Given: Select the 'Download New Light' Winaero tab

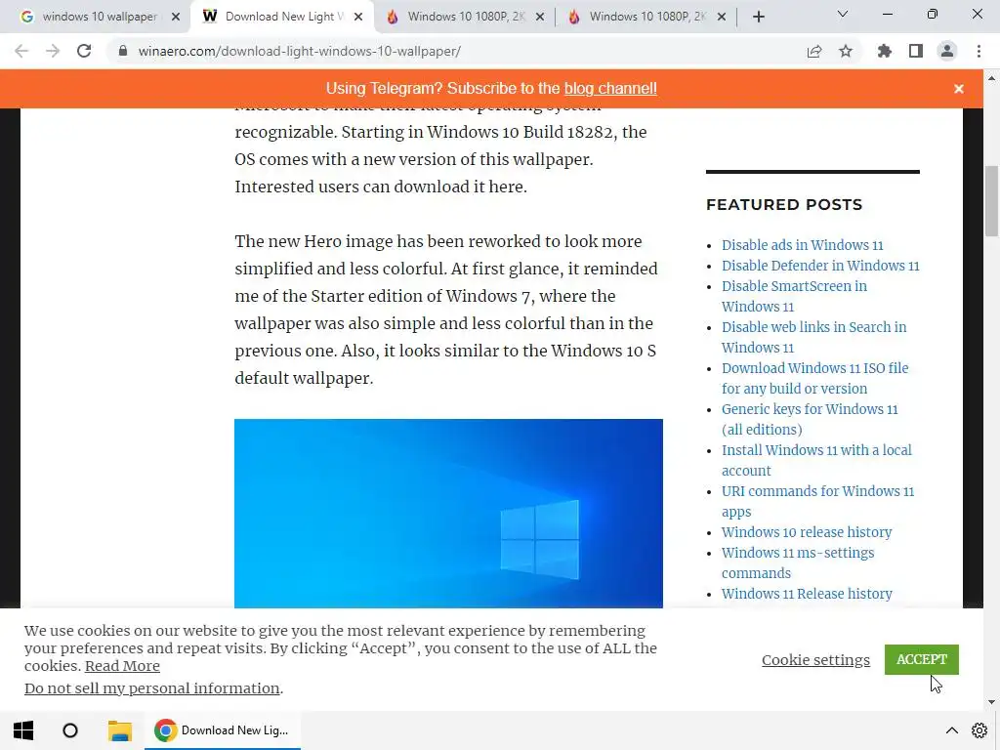Looking at the screenshot, I should click(280, 18).
